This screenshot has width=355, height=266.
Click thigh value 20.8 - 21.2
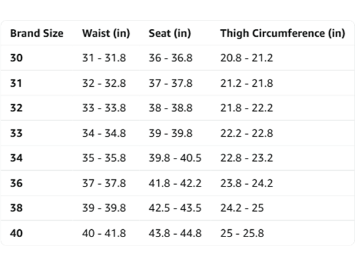click(x=246, y=58)
